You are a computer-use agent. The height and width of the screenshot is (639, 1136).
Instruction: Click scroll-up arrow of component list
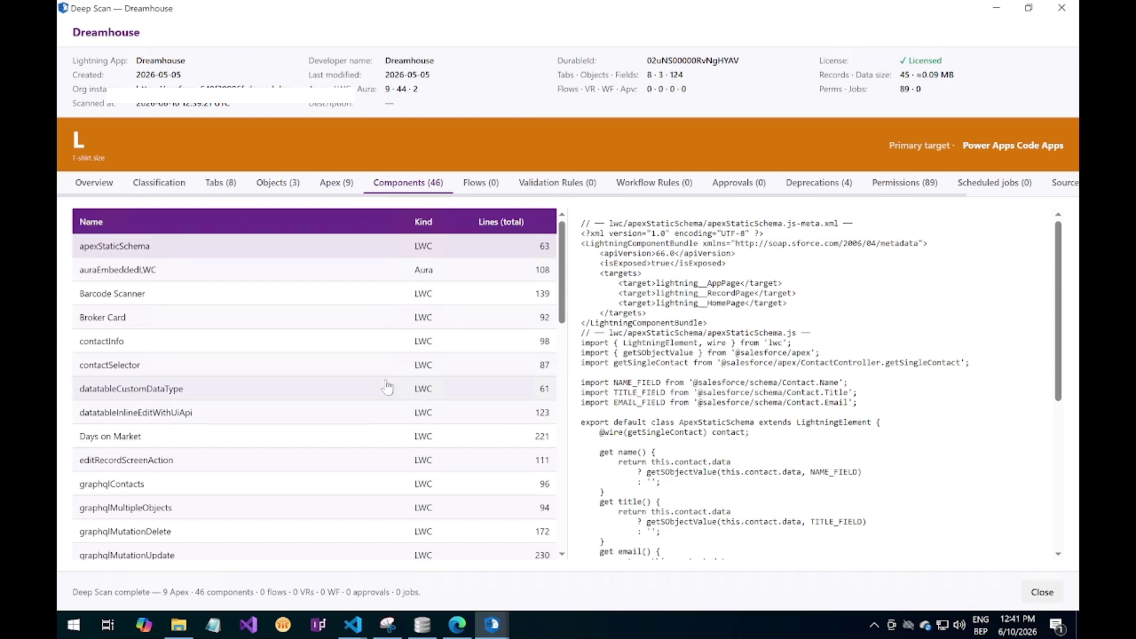tap(562, 214)
